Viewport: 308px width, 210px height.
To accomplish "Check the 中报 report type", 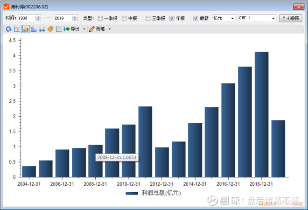I will tap(124, 18).
